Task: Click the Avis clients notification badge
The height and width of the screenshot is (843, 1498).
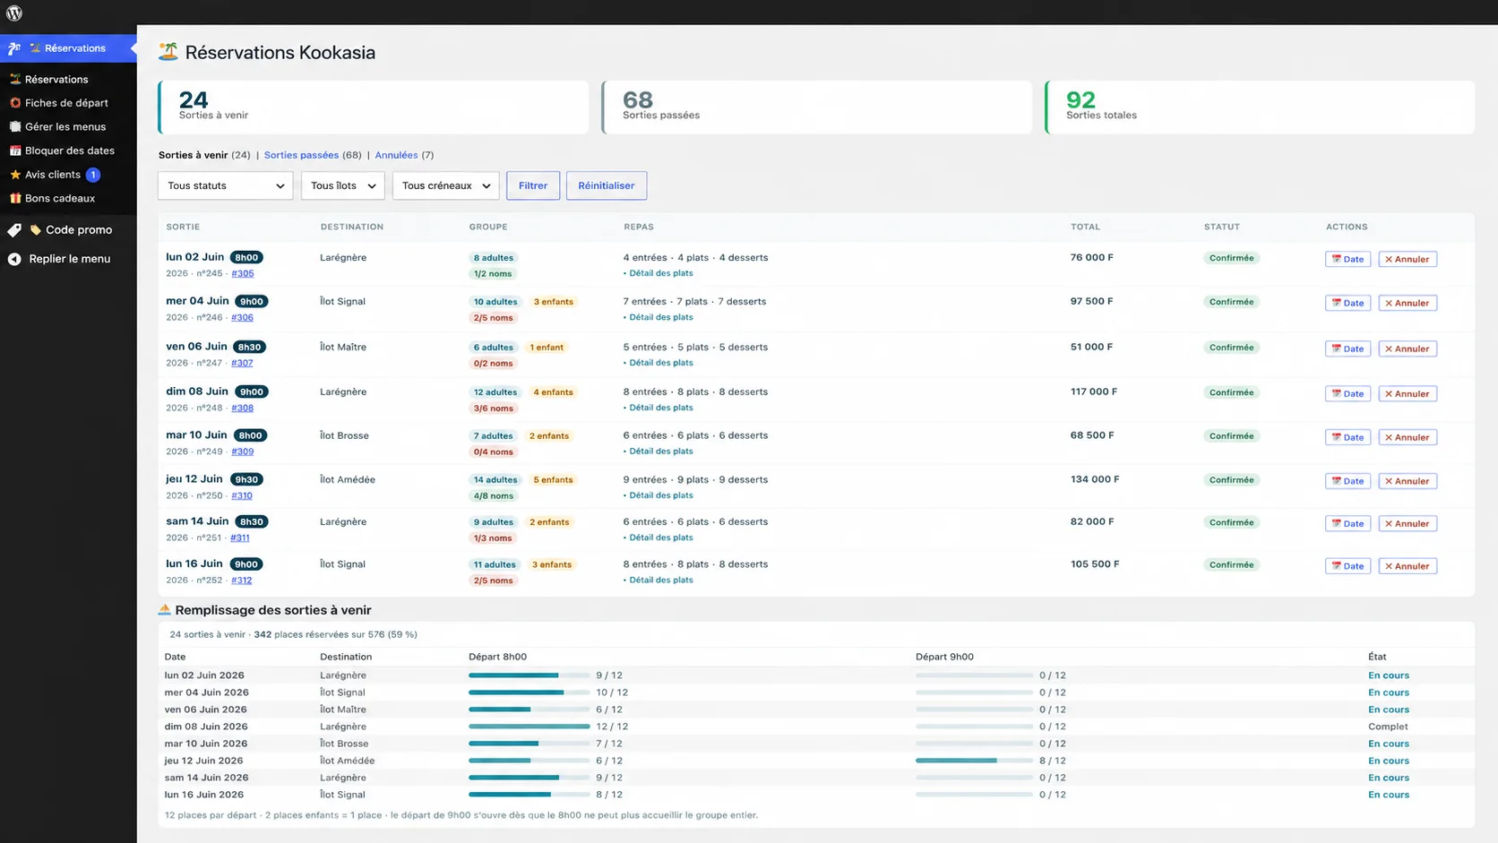Action: pos(93,175)
